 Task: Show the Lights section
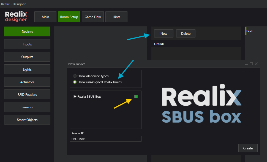tap(27, 69)
